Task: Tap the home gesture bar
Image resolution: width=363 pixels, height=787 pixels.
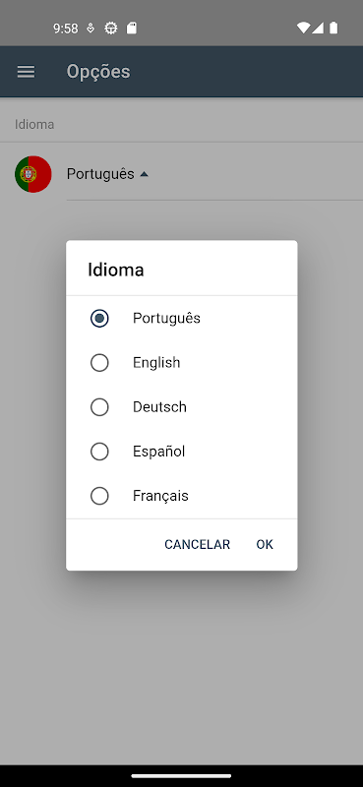Action: click(181, 776)
